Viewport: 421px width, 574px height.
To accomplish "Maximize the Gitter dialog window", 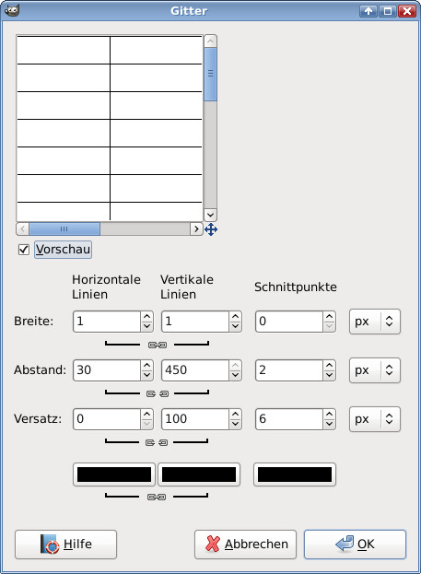I will coord(388,11).
